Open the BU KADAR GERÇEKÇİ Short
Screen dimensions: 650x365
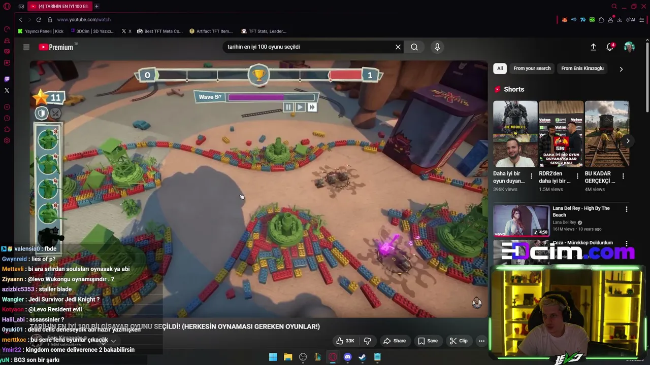tap(607, 134)
